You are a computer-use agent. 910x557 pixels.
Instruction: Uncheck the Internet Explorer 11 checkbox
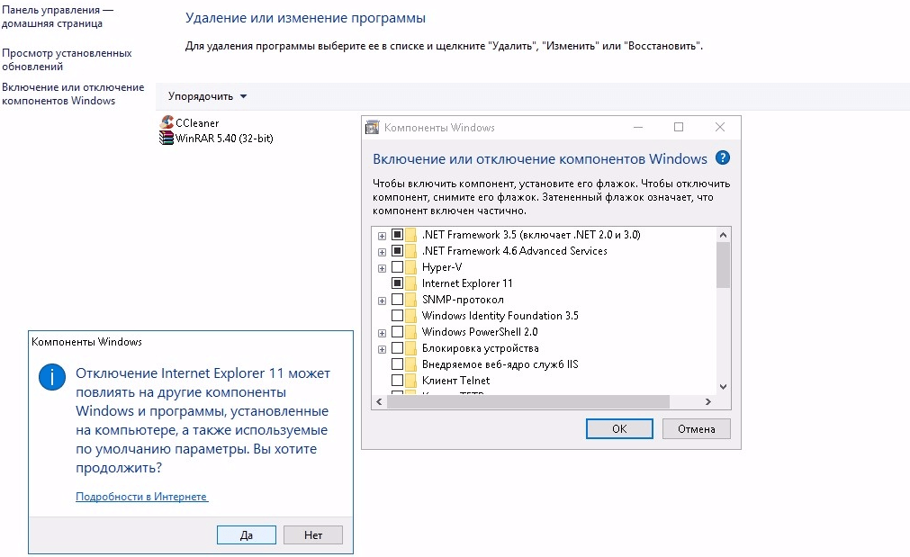(398, 283)
